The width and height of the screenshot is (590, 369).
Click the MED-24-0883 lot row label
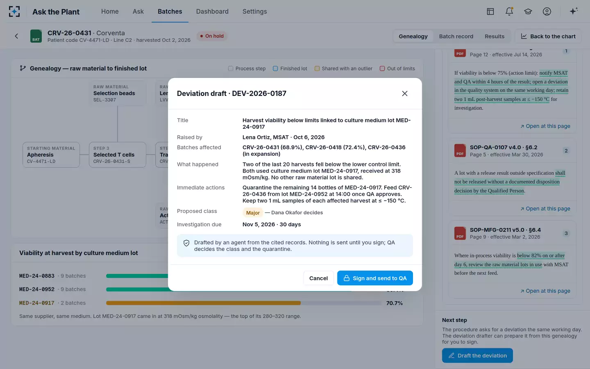[x=37, y=276]
